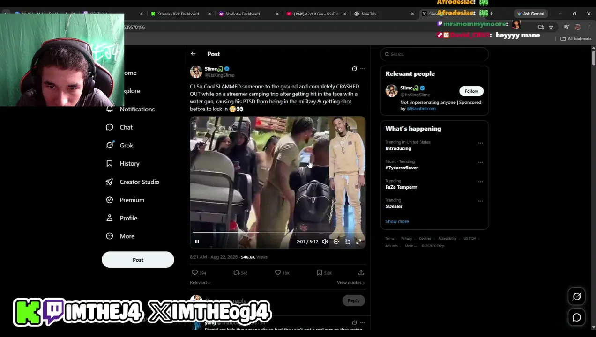Screen dimensions: 596x337
Task: Open three-dot menu on yung's reply
Action: pos(362,322)
